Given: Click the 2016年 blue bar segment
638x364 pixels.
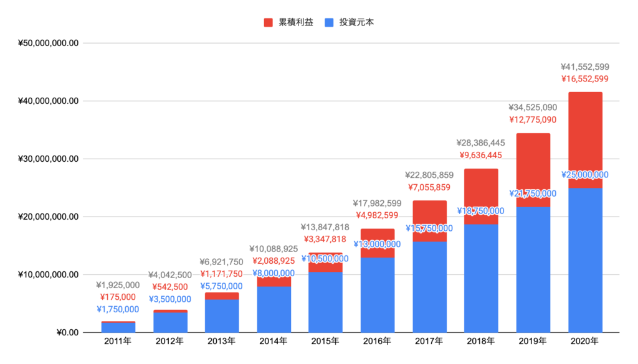Looking at the screenshot, I should [377, 295].
